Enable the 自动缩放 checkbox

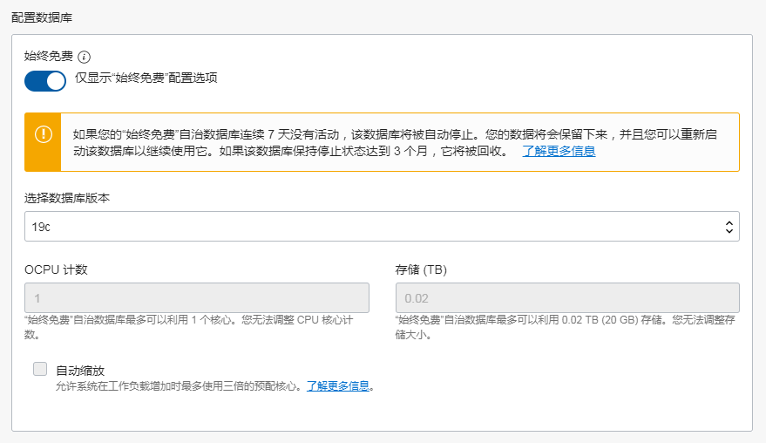40,369
